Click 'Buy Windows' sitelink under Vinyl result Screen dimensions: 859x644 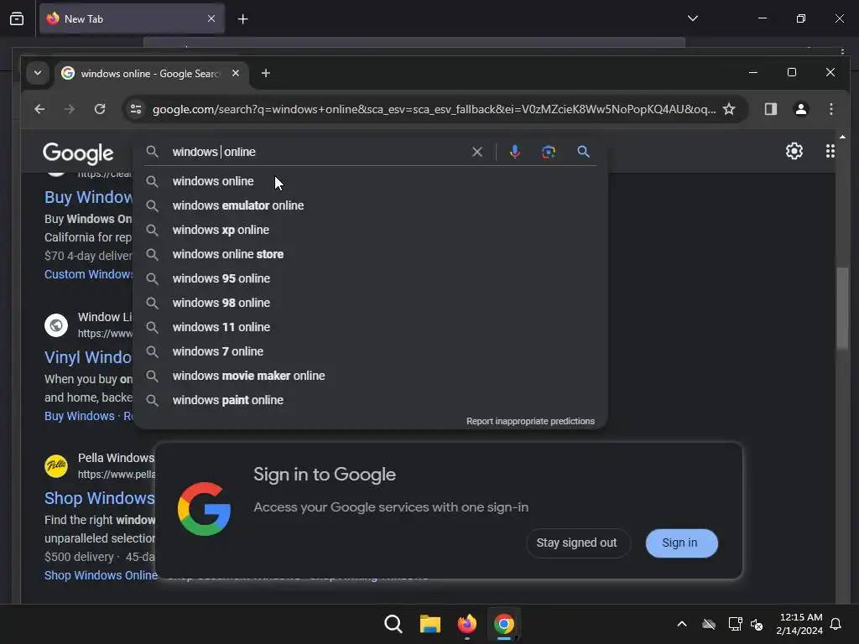tap(80, 416)
